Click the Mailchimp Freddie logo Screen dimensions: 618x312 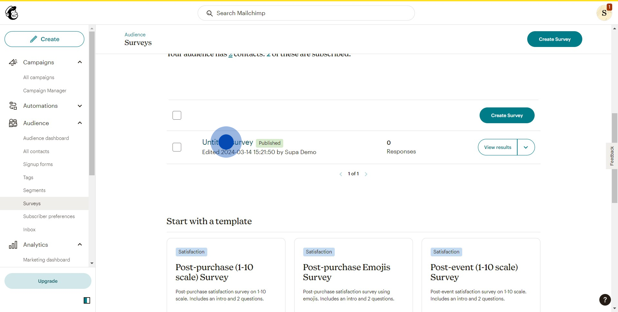click(12, 13)
